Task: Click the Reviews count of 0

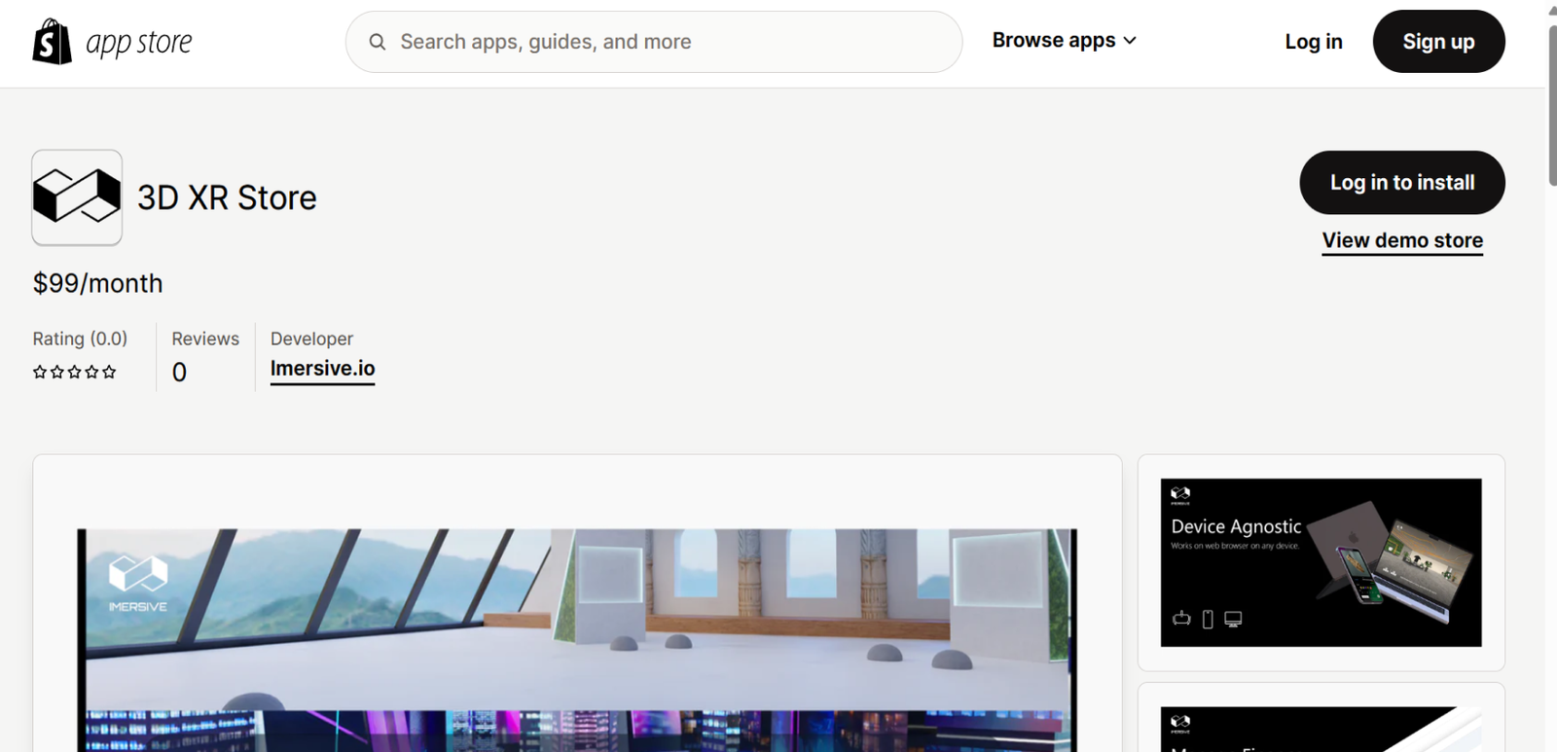Action: pos(179,373)
